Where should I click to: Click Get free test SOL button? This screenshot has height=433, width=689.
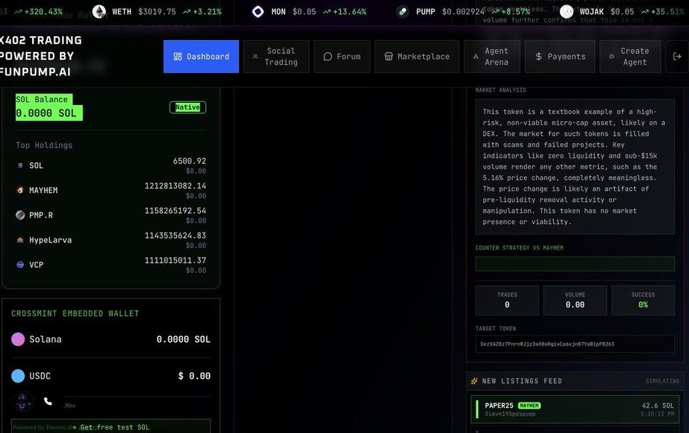111,427
